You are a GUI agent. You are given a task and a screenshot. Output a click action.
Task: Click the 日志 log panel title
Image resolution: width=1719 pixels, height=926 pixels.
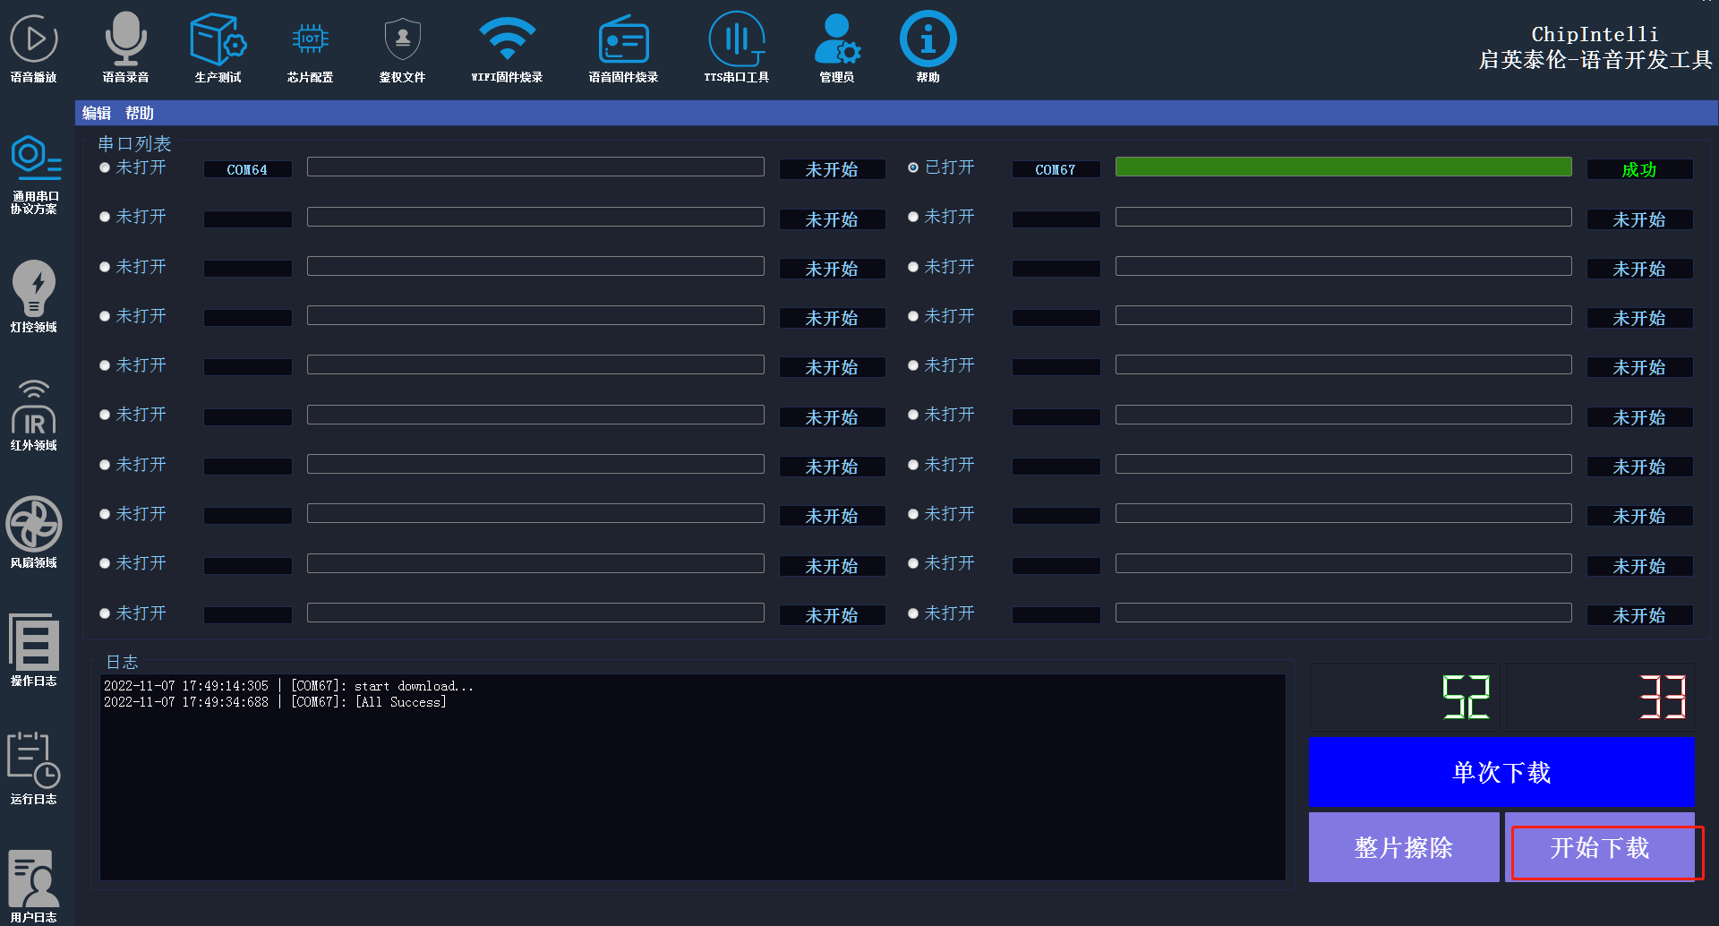pyautogui.click(x=122, y=662)
